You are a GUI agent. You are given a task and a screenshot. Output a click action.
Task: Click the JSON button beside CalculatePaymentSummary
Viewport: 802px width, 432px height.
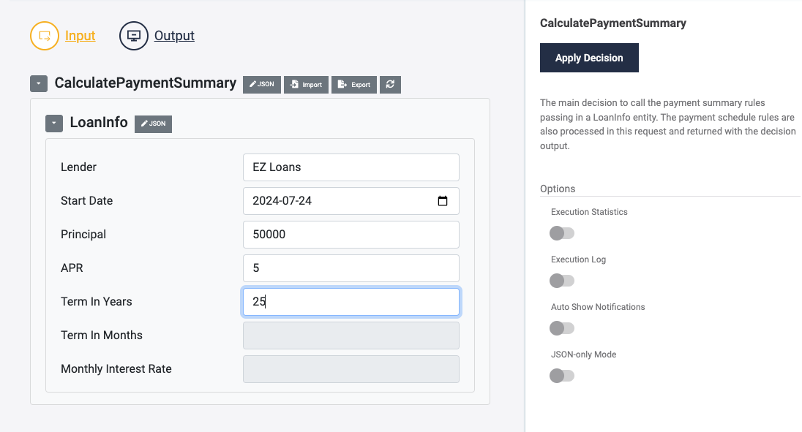(261, 84)
